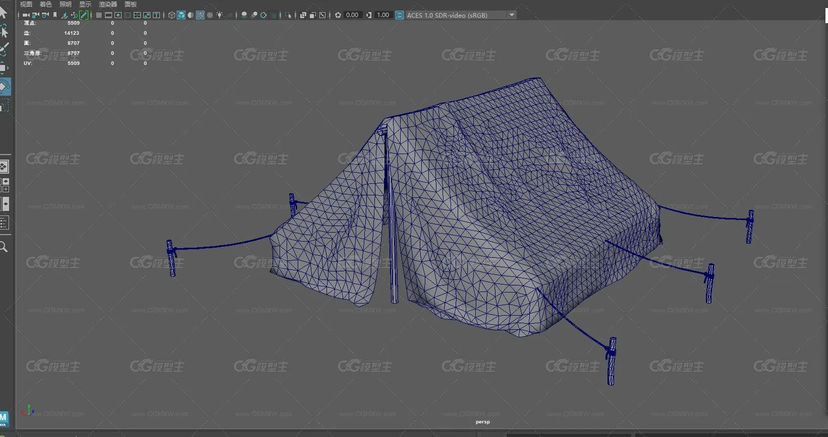Toggle the Resolution Gate icon
Viewport: 828px width, 437px height.
tap(118, 15)
